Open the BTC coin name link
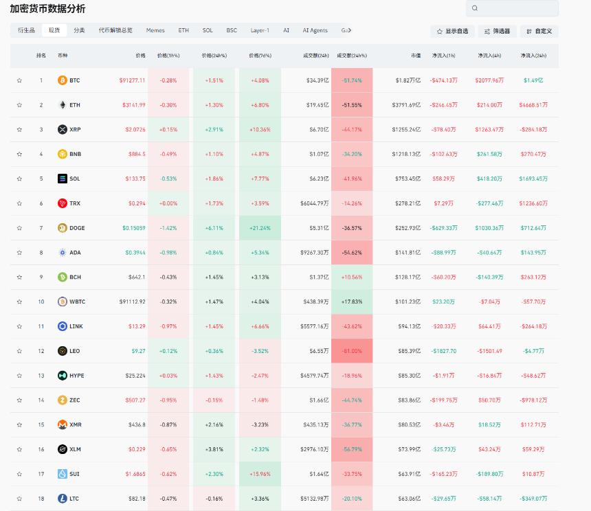This screenshot has width=591, height=511. [75, 80]
